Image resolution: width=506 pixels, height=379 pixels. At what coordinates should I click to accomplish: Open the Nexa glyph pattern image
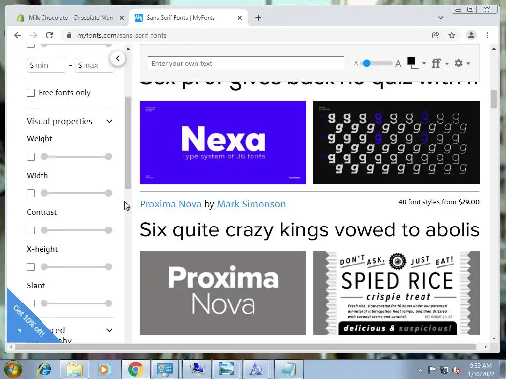(396, 143)
